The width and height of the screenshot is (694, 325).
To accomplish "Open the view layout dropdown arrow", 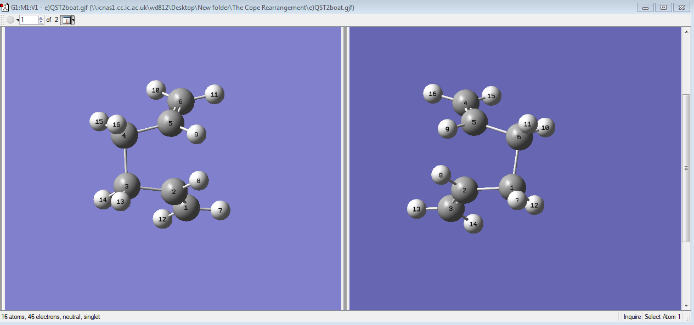I will 73,20.
